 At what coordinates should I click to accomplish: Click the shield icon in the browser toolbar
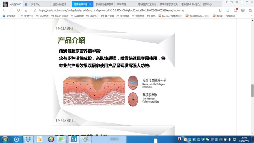[228, 10]
